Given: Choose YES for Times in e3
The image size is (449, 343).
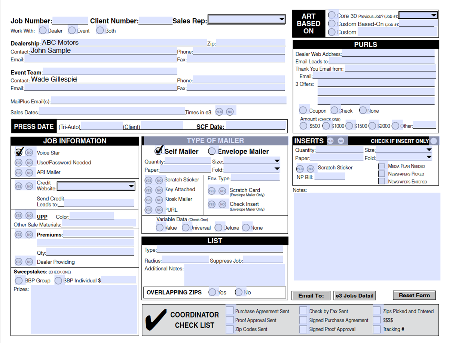Looking at the screenshot, I should point(219,112).
